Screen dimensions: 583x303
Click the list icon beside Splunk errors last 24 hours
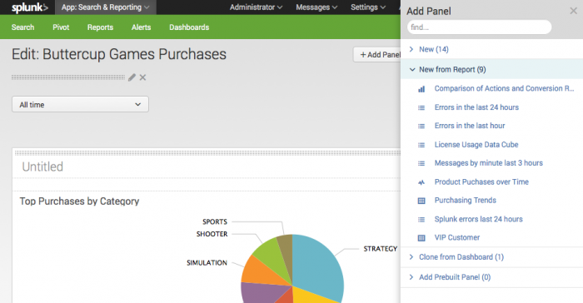[x=421, y=220]
